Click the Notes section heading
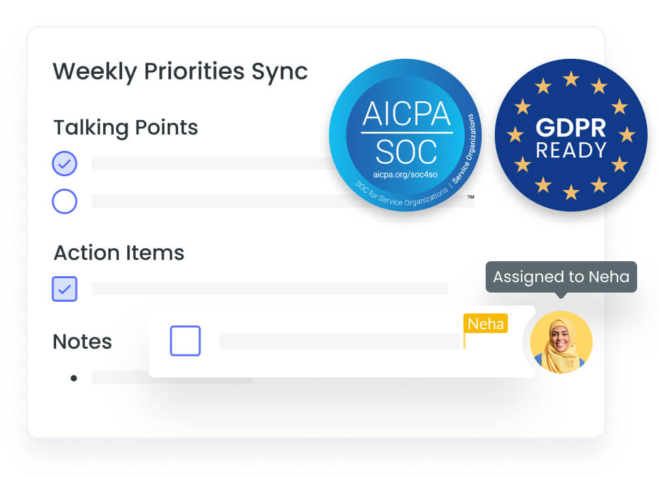Viewport: 658px width, 478px height. pos(82,342)
